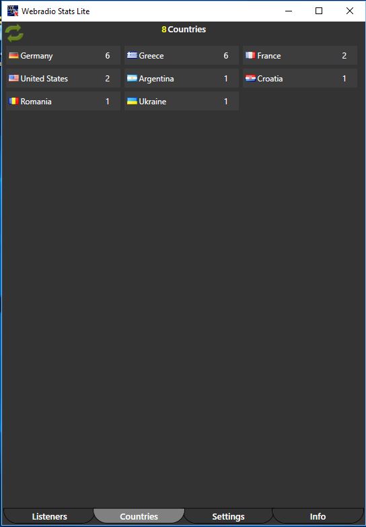Open the Info tab

click(x=318, y=516)
